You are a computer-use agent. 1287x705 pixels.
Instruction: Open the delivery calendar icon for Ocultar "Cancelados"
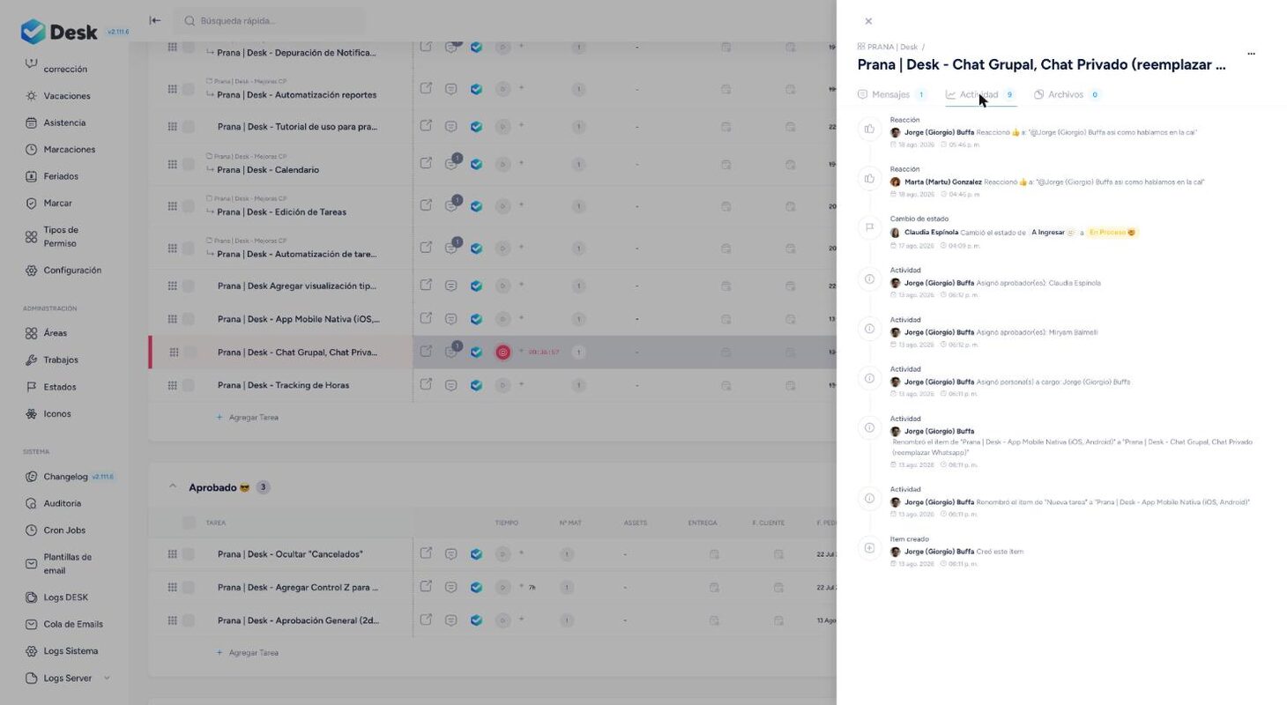pyautogui.click(x=714, y=554)
